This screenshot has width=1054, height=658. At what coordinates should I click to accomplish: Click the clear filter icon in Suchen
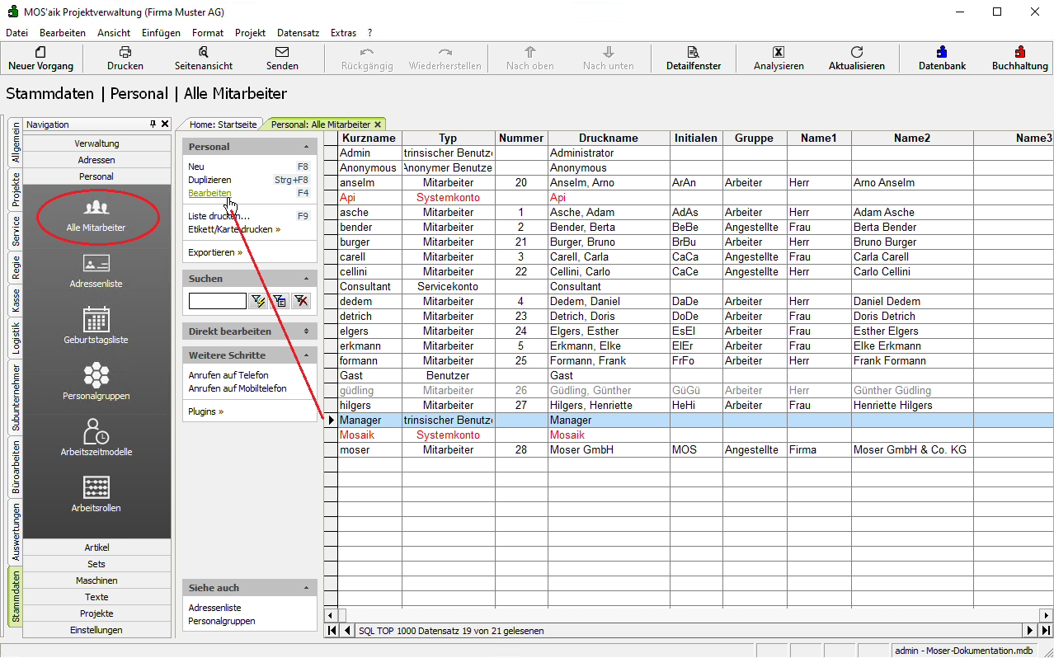[x=301, y=301]
